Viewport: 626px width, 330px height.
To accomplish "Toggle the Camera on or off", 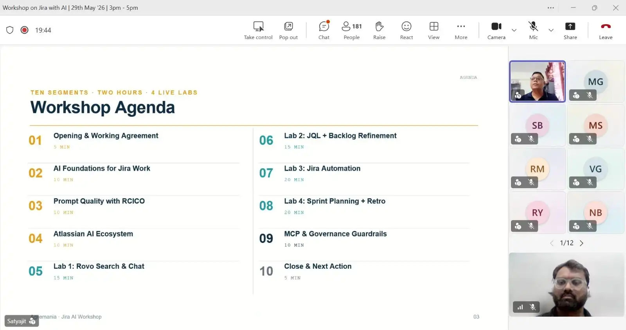I will click(496, 30).
